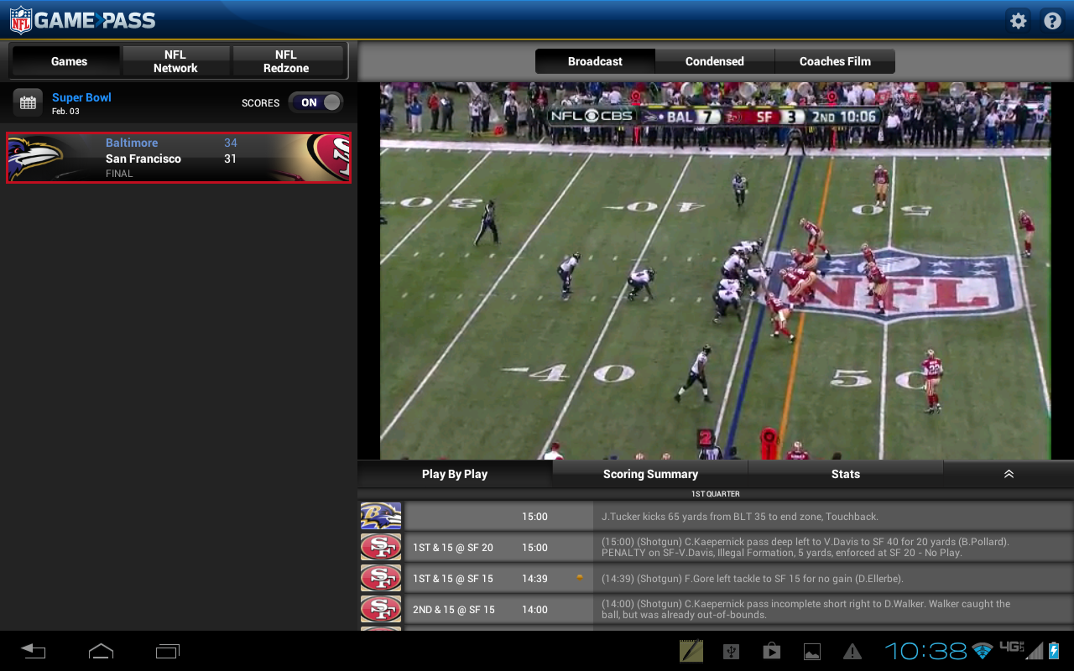Tap the Play Store notification icon
1074x671 pixels.
(x=771, y=651)
